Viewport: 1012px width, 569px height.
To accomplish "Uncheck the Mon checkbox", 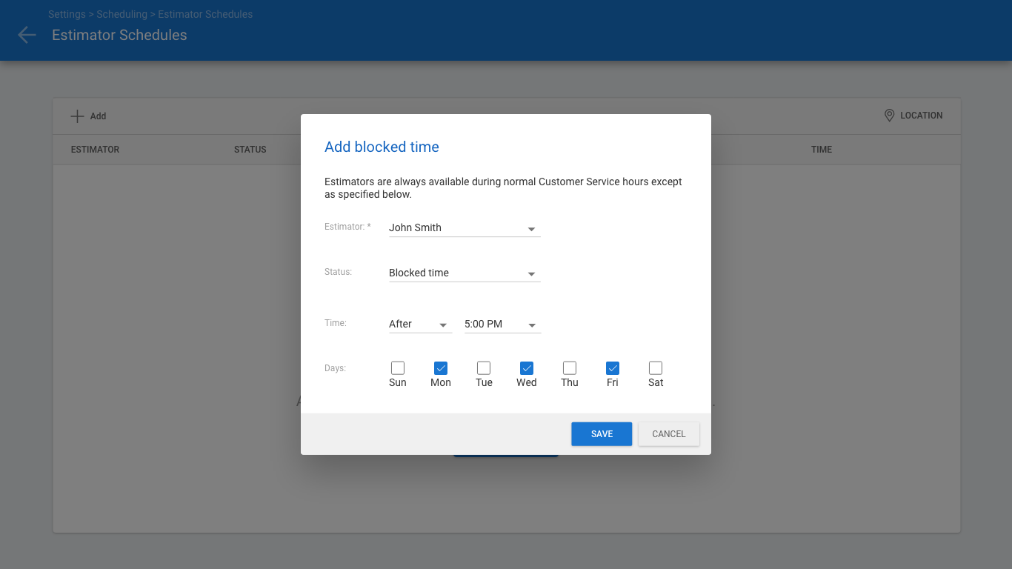I will [x=441, y=367].
